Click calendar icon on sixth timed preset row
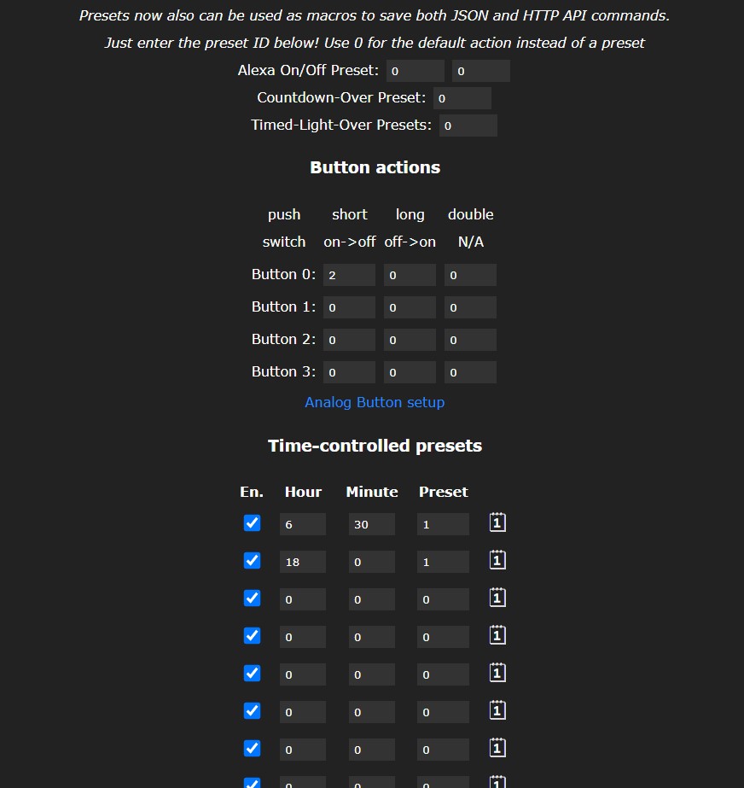This screenshot has width=744, height=788. [x=497, y=710]
